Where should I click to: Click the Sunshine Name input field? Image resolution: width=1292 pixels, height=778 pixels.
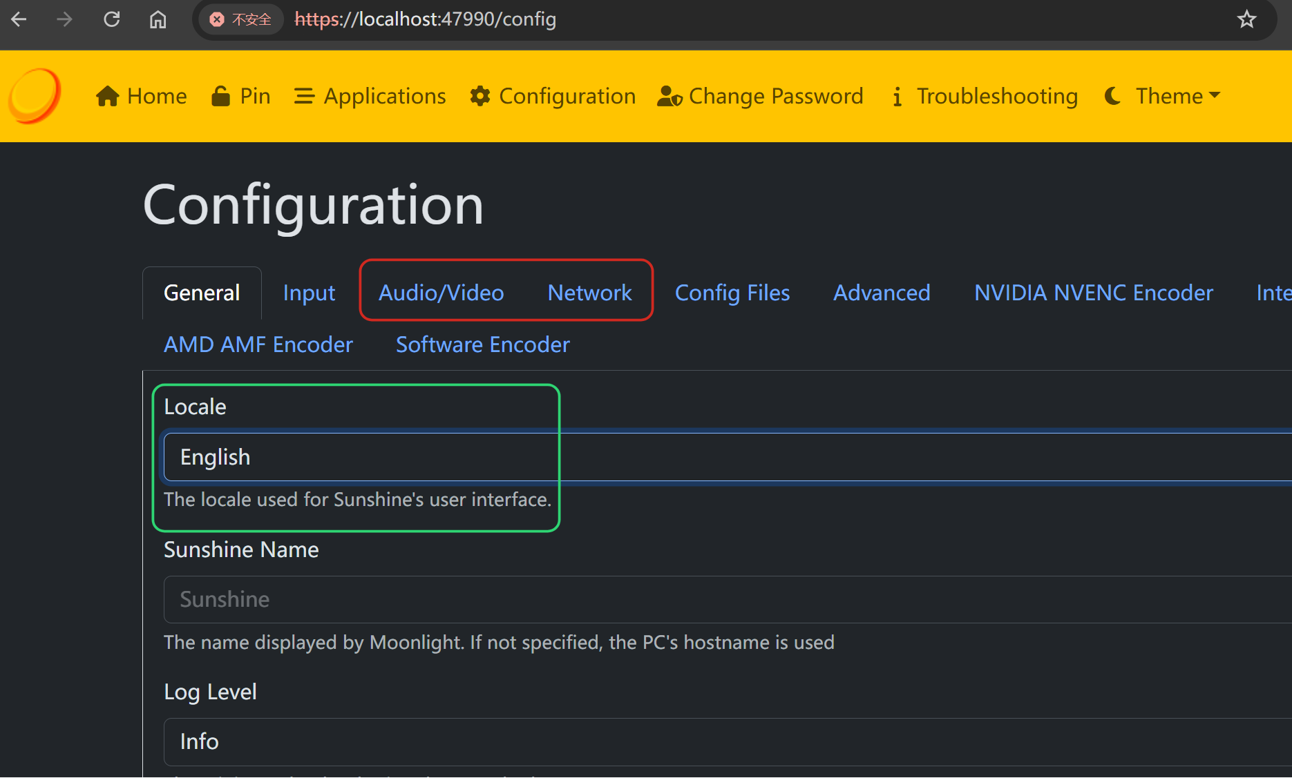[728, 599]
